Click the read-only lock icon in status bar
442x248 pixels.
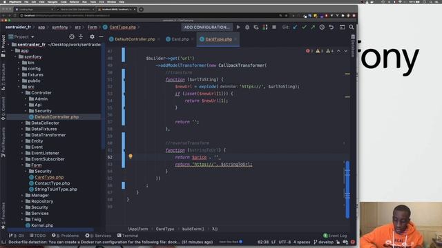pos(338,242)
